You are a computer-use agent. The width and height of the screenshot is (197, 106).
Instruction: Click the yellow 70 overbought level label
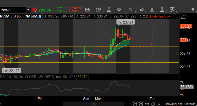85,77
